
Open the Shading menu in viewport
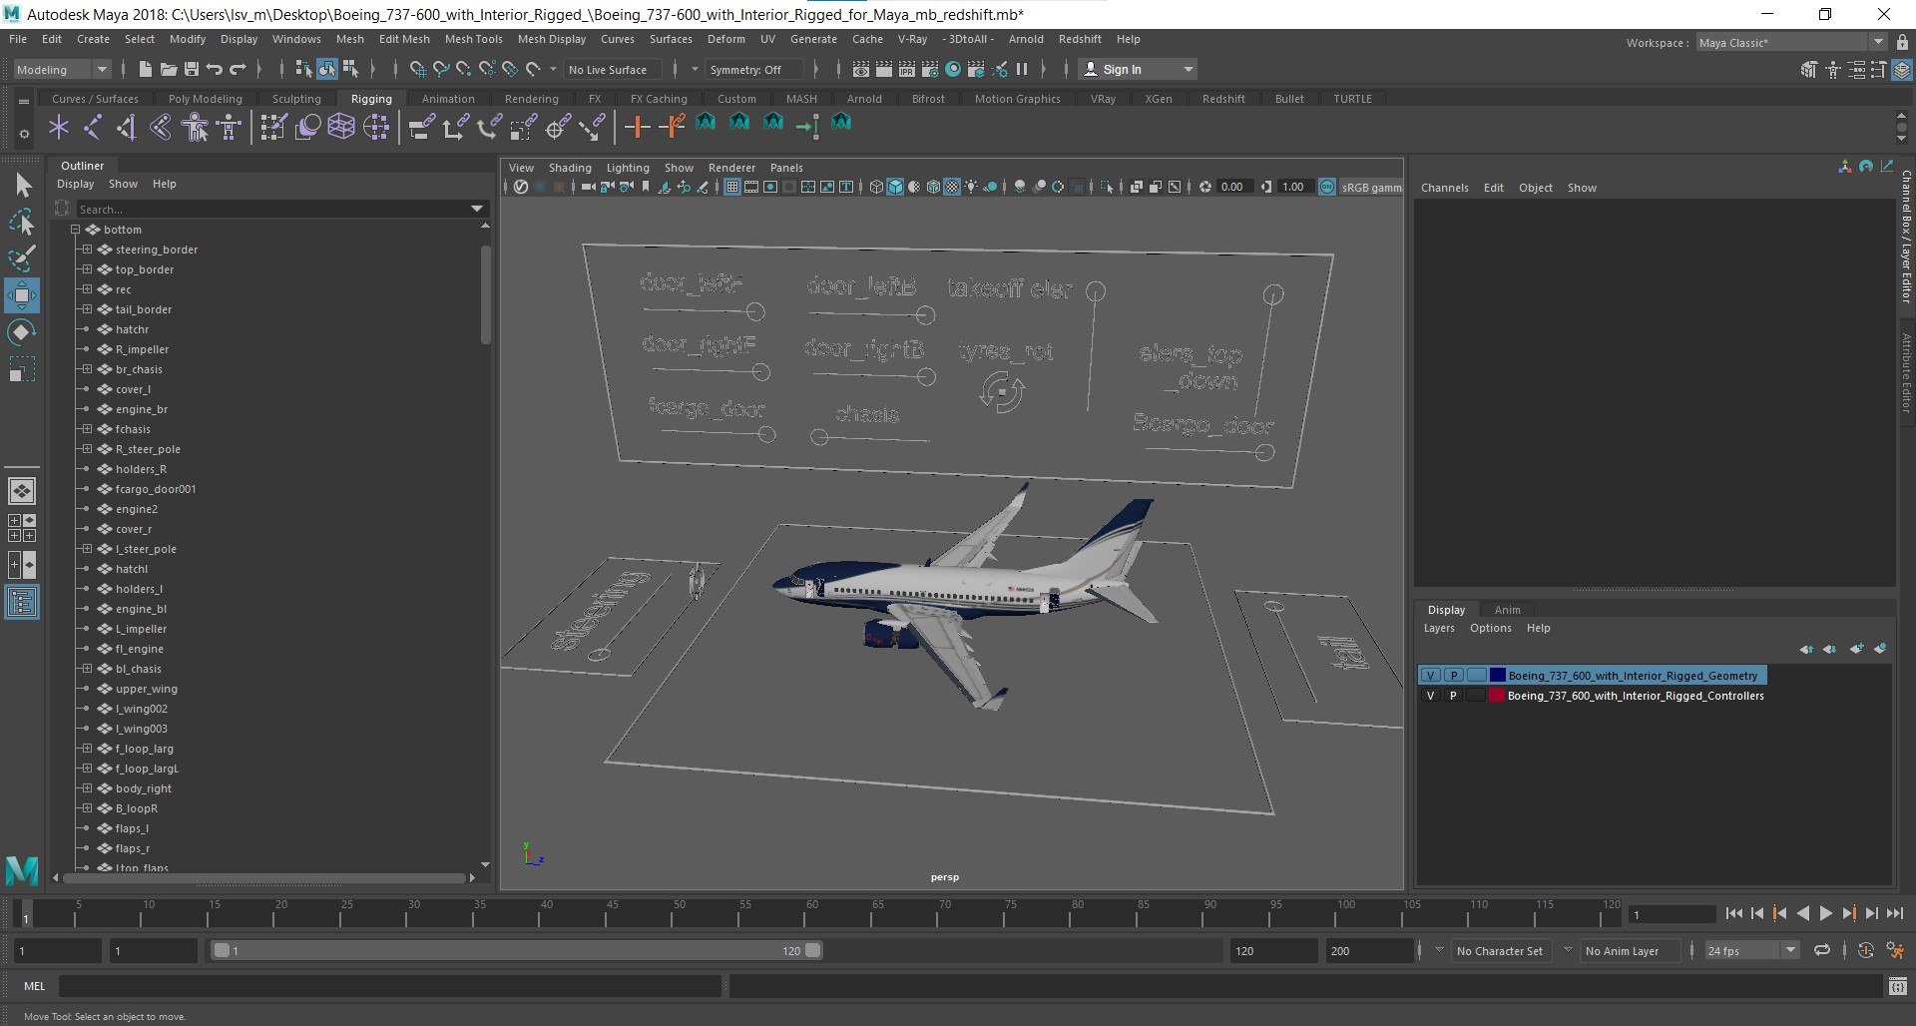pyautogui.click(x=570, y=168)
